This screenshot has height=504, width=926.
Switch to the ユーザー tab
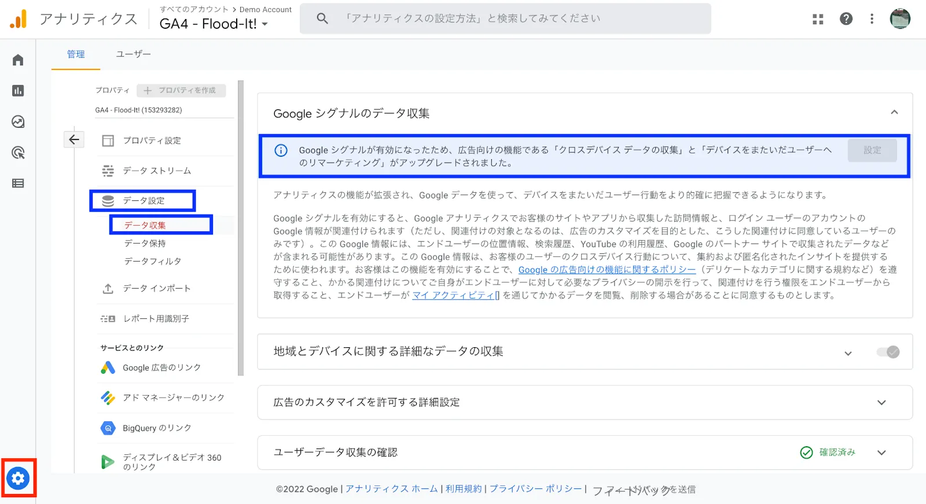tap(133, 54)
